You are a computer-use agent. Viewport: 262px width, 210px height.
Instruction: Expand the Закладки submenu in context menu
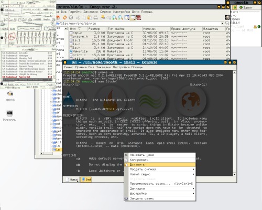[160, 188]
